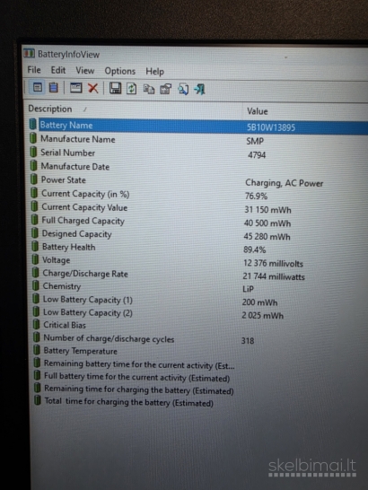Image resolution: width=368 pixels, height=490 pixels.
Task: Select the Manufacture Name row
Action: tap(198, 140)
